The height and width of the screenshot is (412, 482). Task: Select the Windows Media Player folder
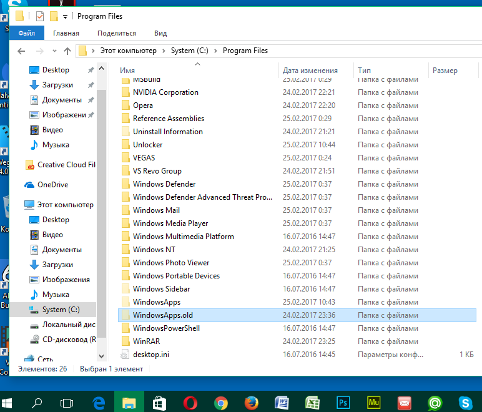pyautogui.click(x=170, y=223)
